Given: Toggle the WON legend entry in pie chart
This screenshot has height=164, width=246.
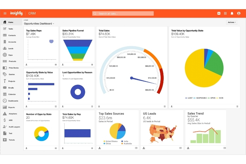Looking at the screenshot, I should coord(221,98).
